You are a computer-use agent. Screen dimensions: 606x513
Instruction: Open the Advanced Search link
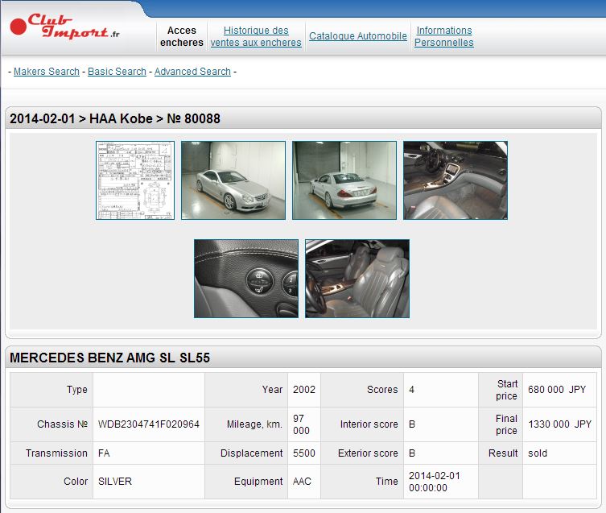(192, 72)
